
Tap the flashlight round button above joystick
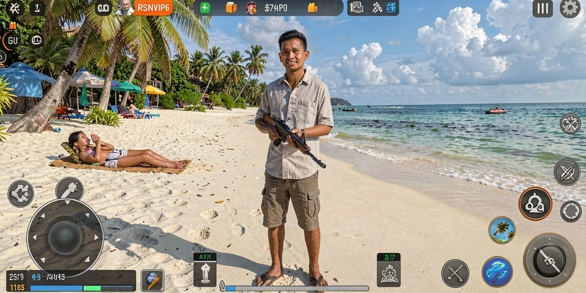tap(69, 190)
